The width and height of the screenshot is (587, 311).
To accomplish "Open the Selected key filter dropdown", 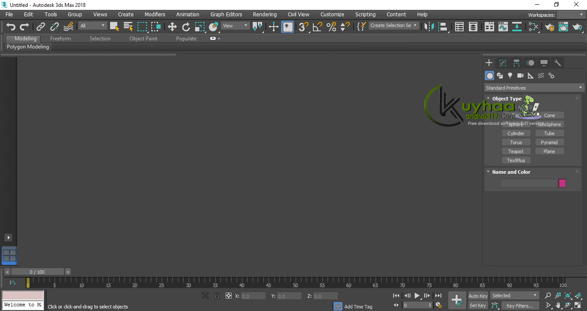I will pos(514,296).
